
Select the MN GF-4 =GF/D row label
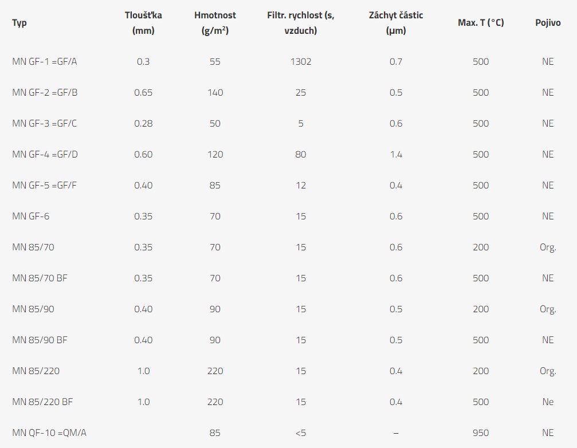point(45,154)
